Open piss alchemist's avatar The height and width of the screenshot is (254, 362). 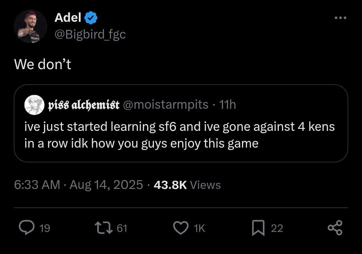pyautogui.click(x=35, y=105)
